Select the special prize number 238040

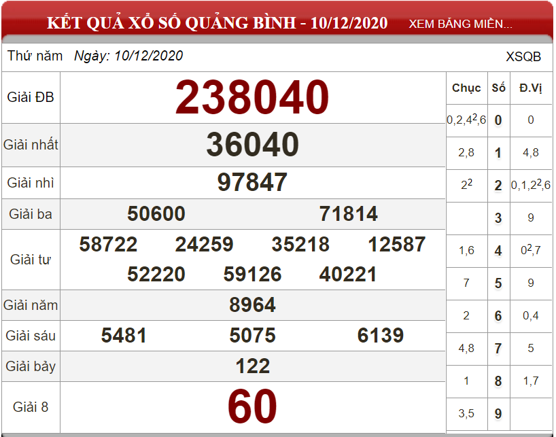click(x=252, y=97)
